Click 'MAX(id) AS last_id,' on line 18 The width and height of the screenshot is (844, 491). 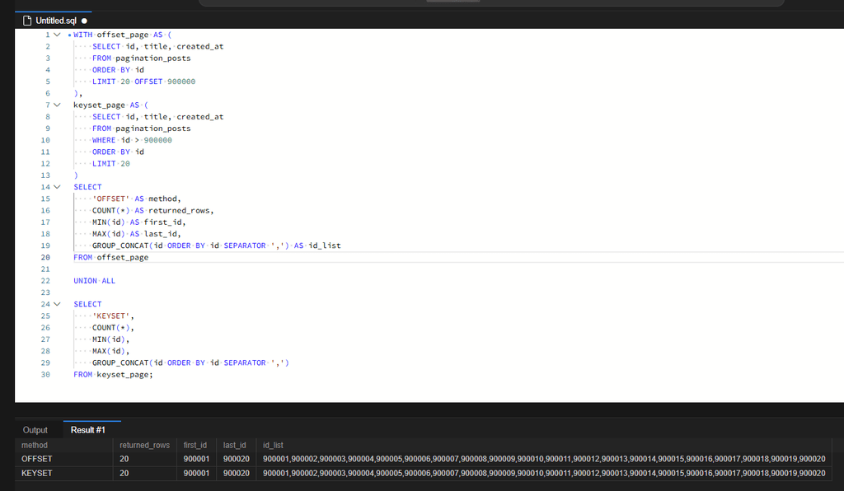pos(137,234)
